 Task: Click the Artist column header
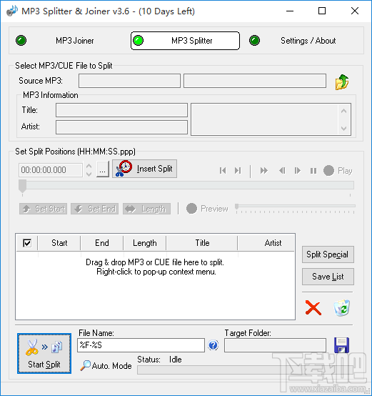266,243
